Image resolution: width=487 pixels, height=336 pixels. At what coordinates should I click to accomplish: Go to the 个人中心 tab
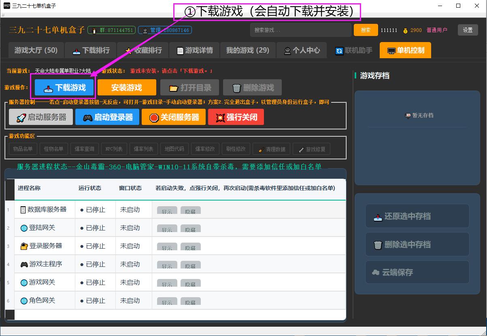[x=302, y=51]
